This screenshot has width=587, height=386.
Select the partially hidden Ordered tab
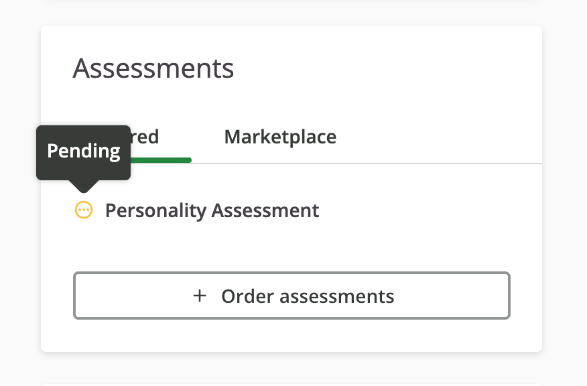coord(147,138)
